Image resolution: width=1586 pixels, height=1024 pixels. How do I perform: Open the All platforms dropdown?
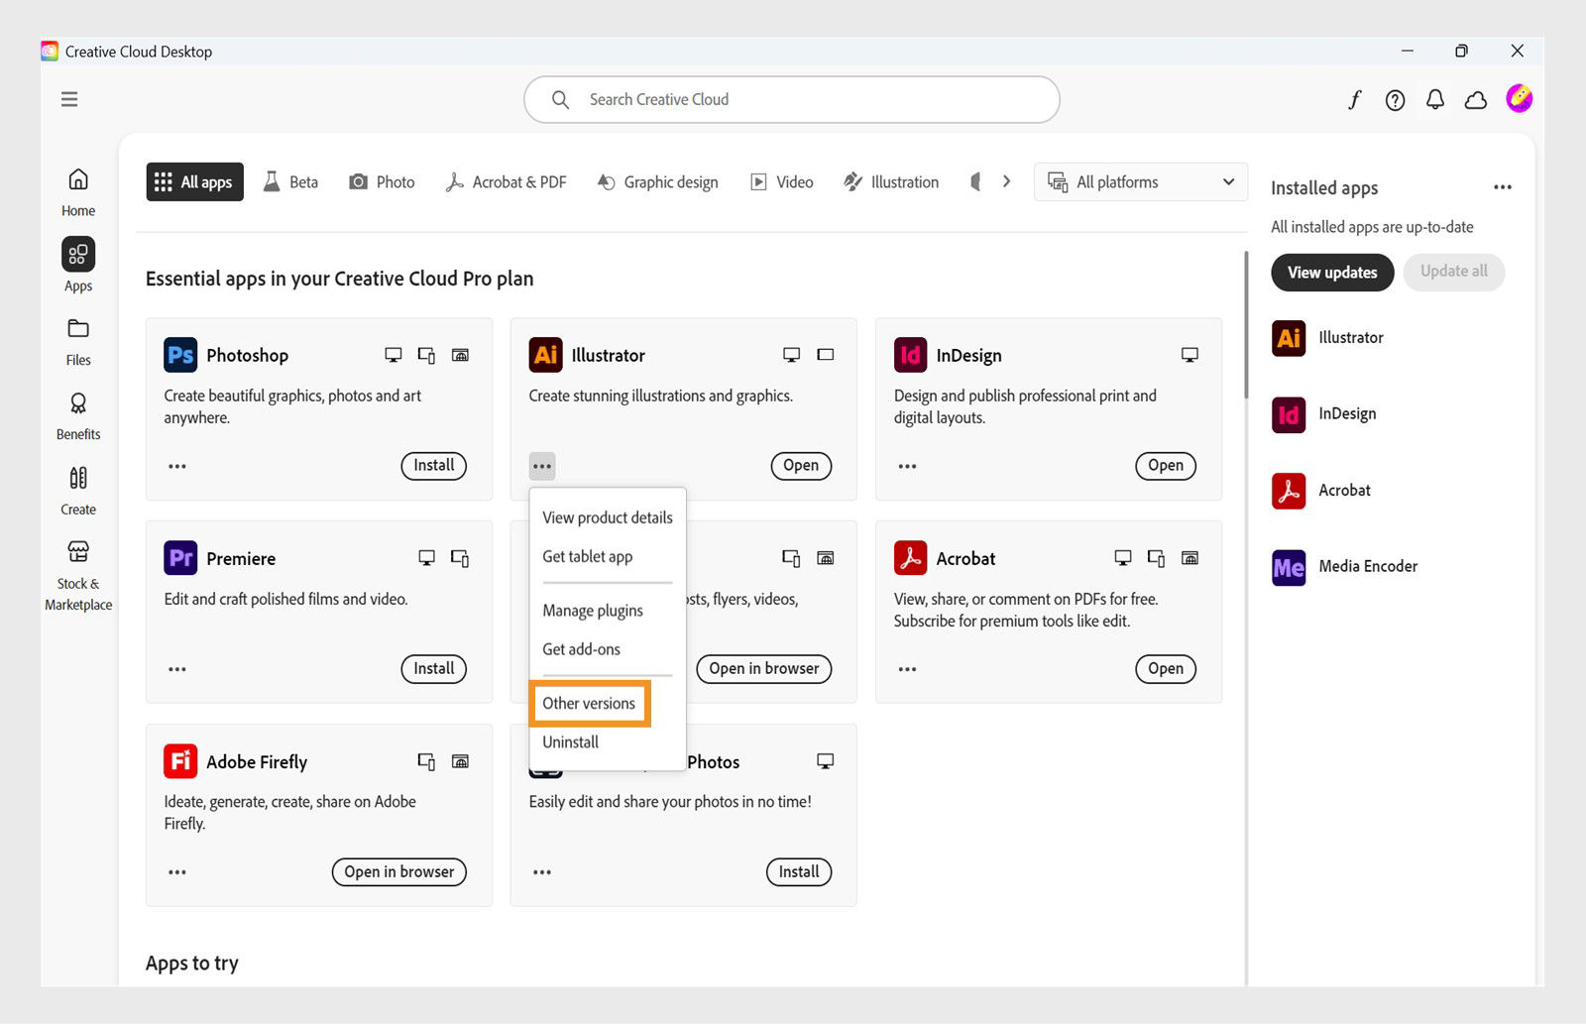point(1140,181)
